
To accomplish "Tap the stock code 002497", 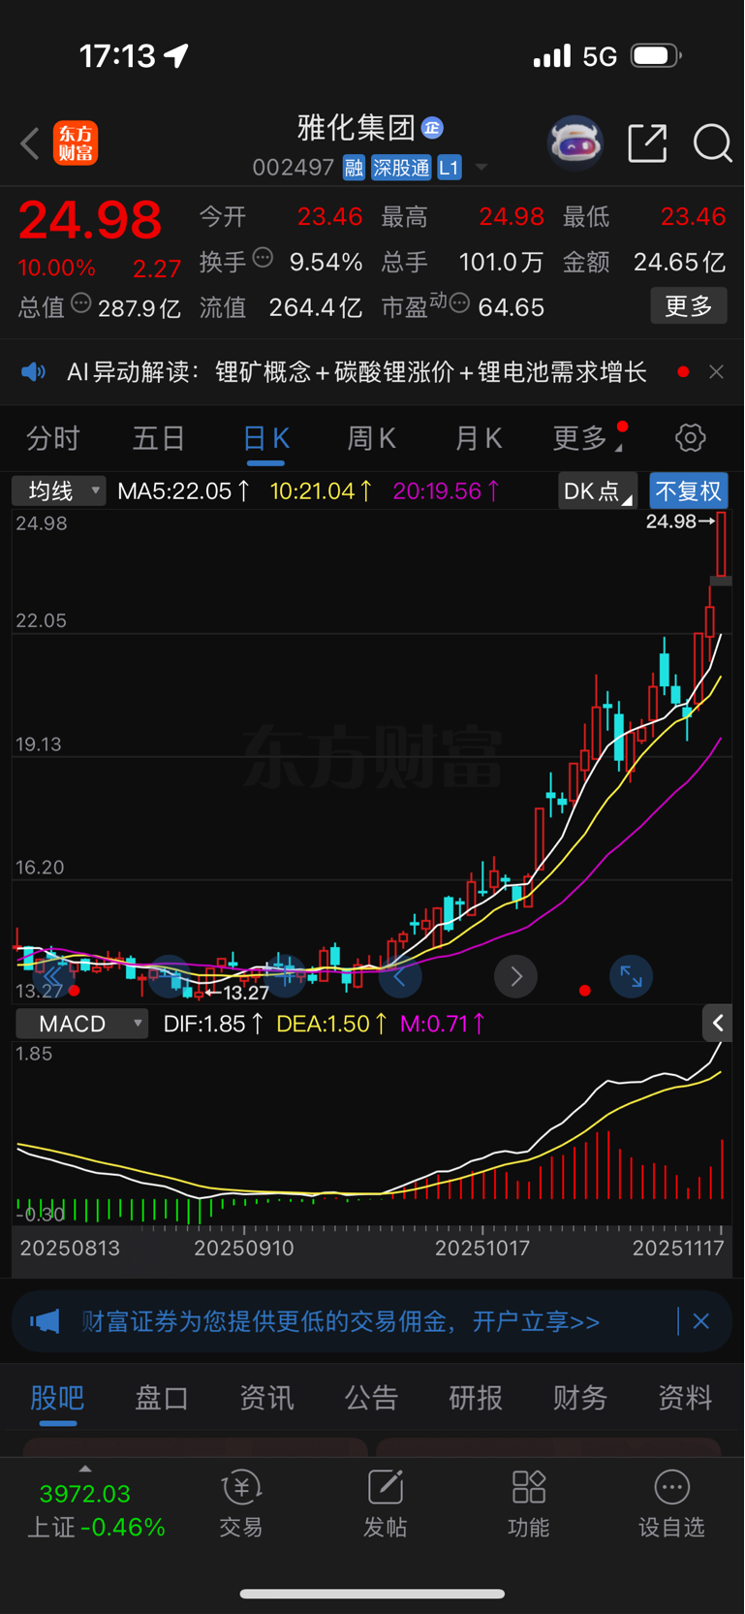I will [293, 168].
